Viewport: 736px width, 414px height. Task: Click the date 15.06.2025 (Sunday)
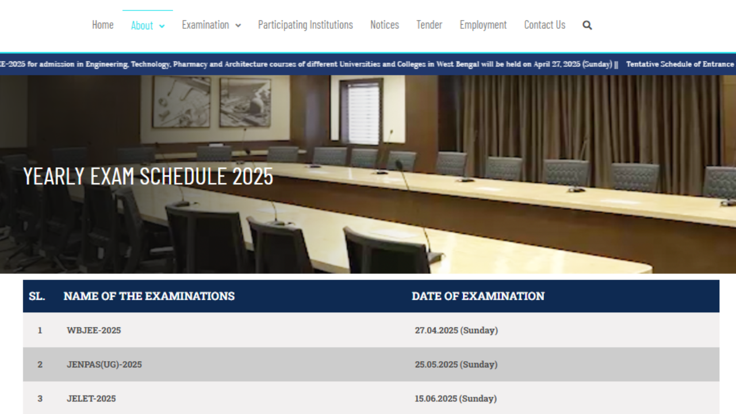click(455, 398)
